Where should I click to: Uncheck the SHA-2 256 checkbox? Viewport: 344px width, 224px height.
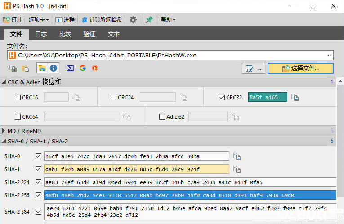pyautogui.click(x=38, y=195)
